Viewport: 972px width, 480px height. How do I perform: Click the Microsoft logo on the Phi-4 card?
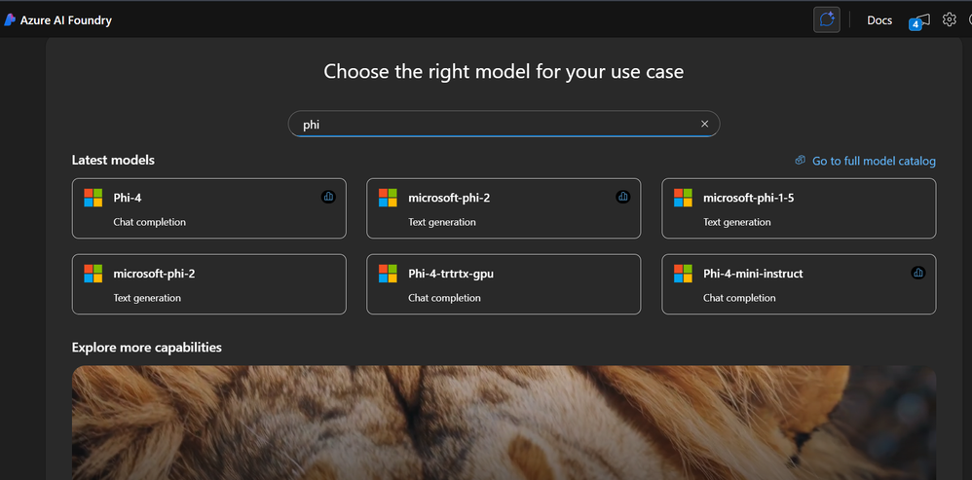click(x=93, y=198)
